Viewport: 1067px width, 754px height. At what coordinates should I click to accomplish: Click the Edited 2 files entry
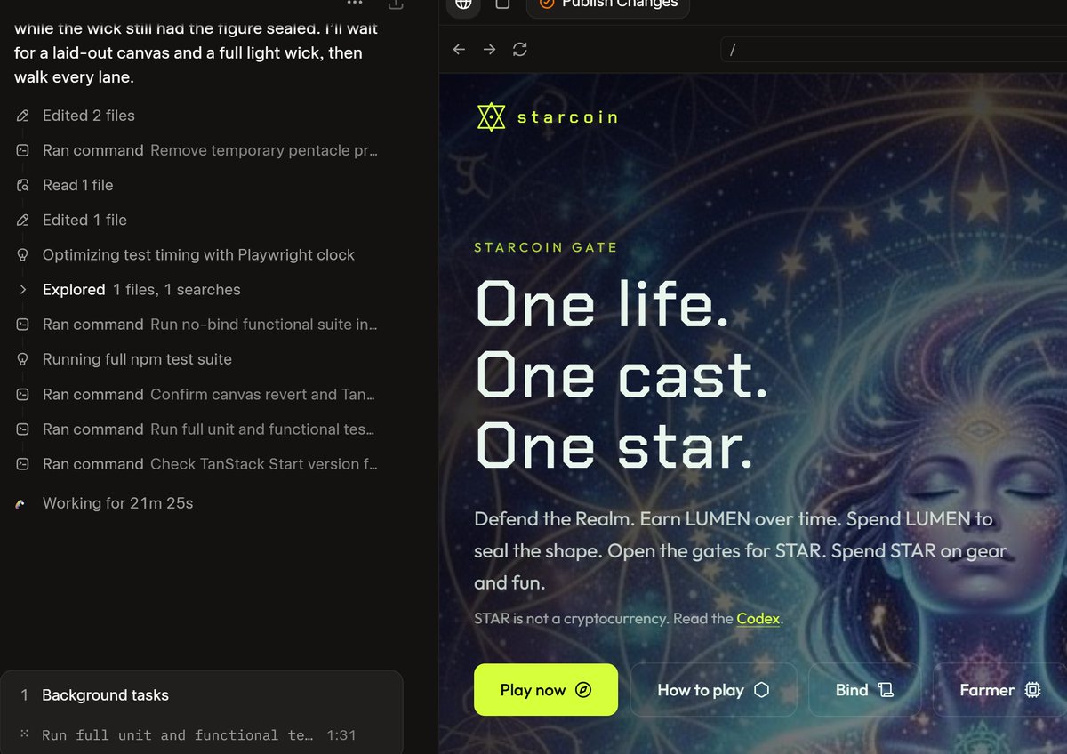(89, 116)
